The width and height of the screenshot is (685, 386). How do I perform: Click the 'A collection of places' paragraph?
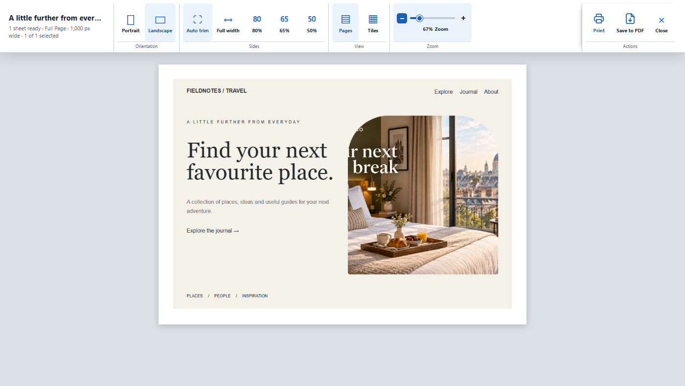[x=258, y=207]
